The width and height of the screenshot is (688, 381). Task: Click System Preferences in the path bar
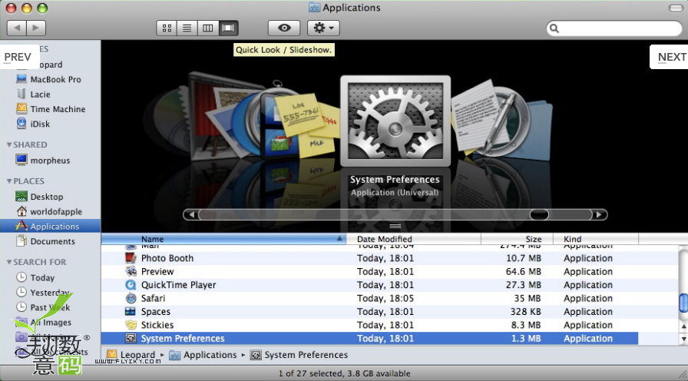pyautogui.click(x=299, y=355)
